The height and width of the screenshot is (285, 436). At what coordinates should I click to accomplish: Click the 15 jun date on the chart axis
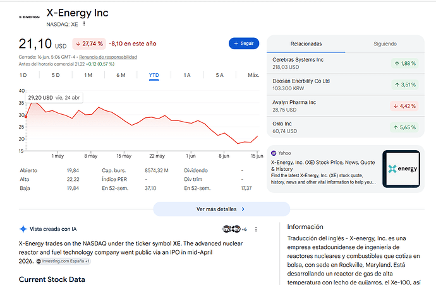tap(257, 156)
